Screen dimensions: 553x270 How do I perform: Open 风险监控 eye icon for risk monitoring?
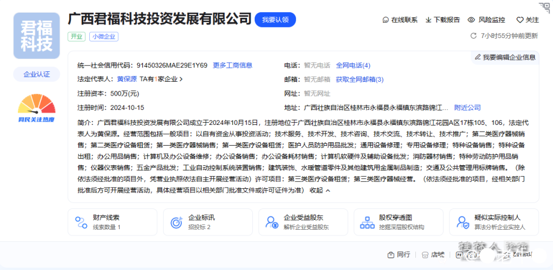point(471,20)
